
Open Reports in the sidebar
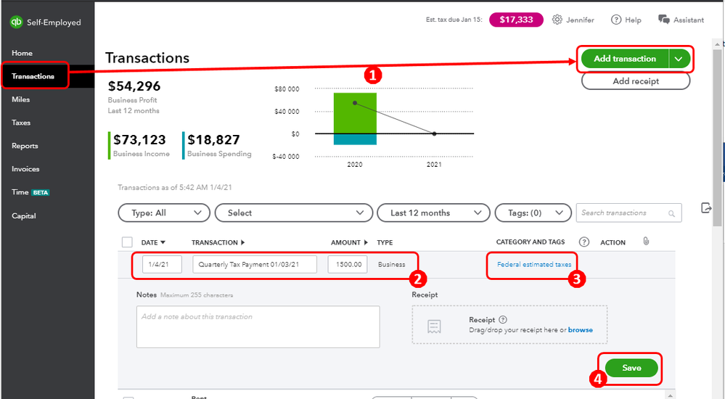(x=25, y=146)
